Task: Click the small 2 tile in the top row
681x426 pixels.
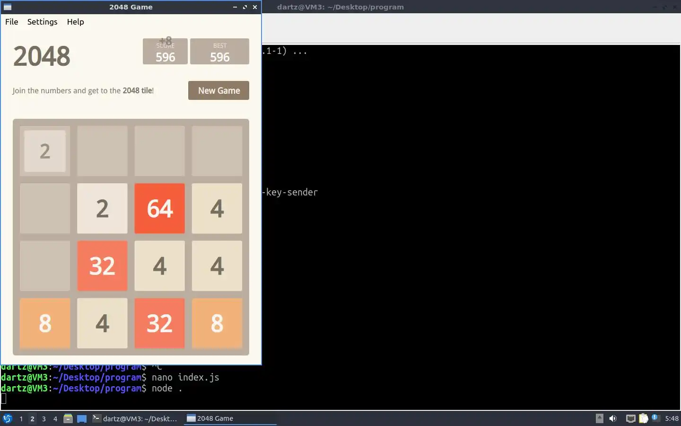Action: [x=45, y=151]
